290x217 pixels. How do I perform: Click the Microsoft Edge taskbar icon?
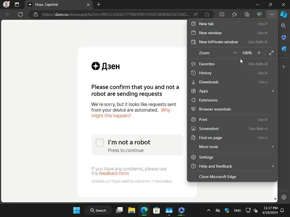(x=144, y=210)
